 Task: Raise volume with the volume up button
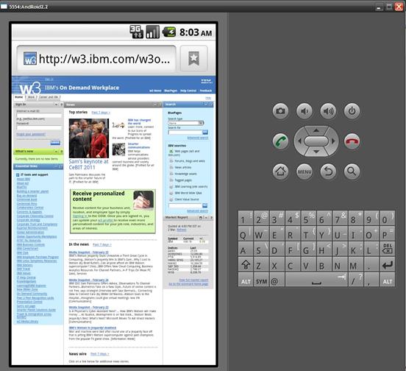pyautogui.click(x=328, y=111)
